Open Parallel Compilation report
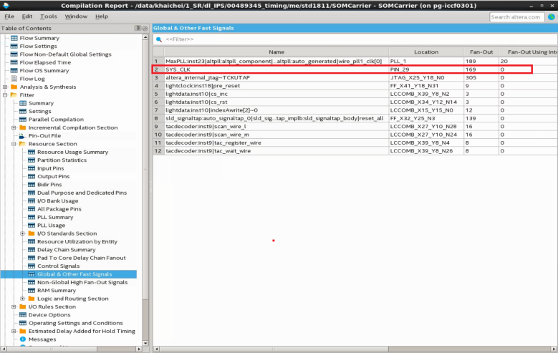Viewport: 558px width, 353px height. tap(56, 120)
